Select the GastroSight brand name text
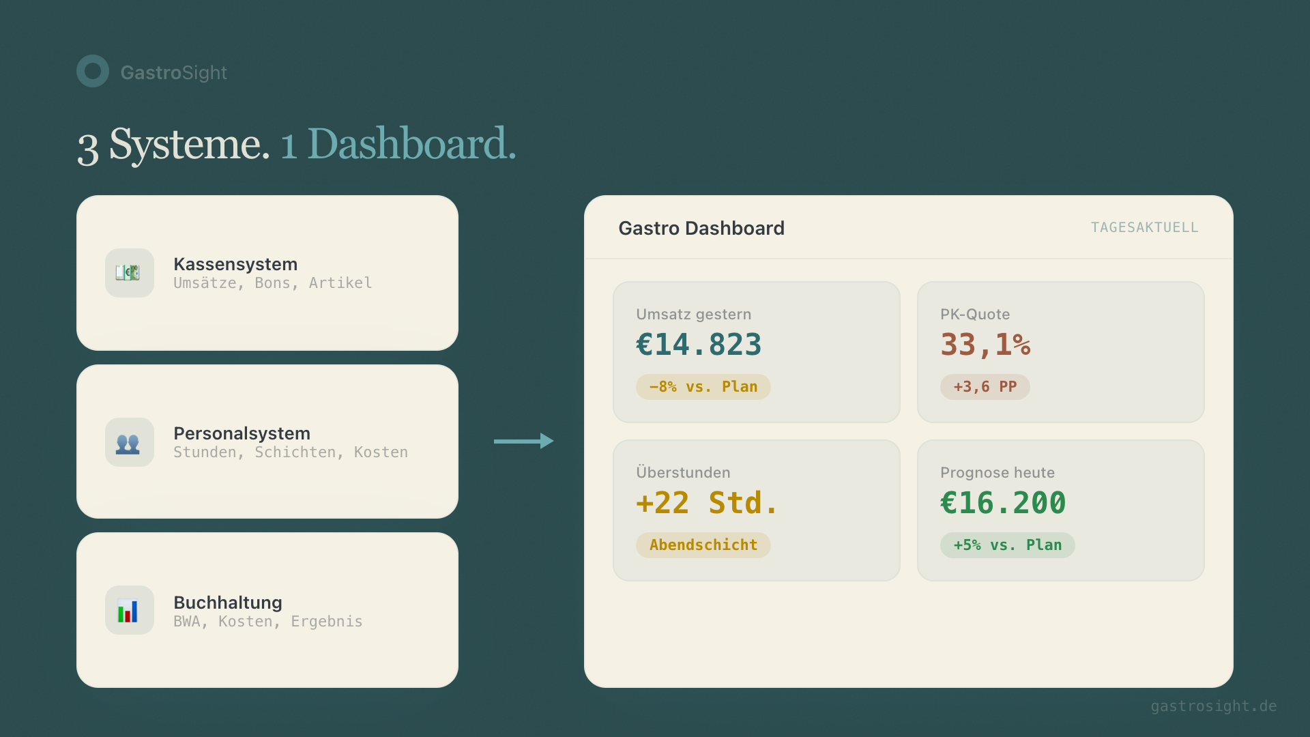The height and width of the screenshot is (737, 1310). [174, 72]
